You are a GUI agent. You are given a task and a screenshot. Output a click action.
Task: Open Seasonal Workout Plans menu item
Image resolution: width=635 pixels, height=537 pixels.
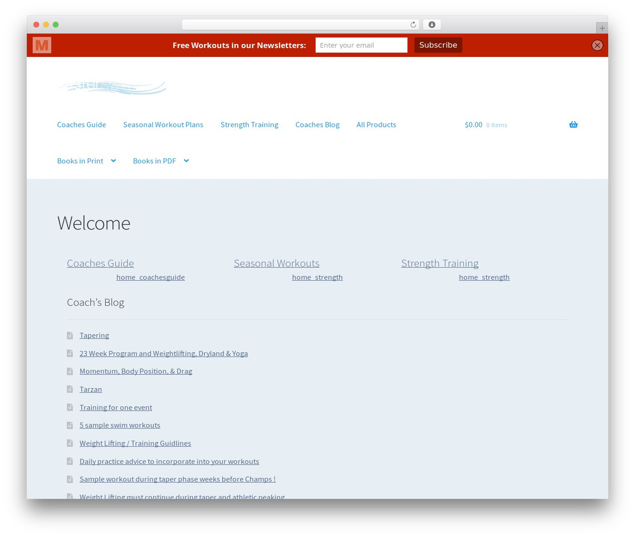(x=163, y=125)
